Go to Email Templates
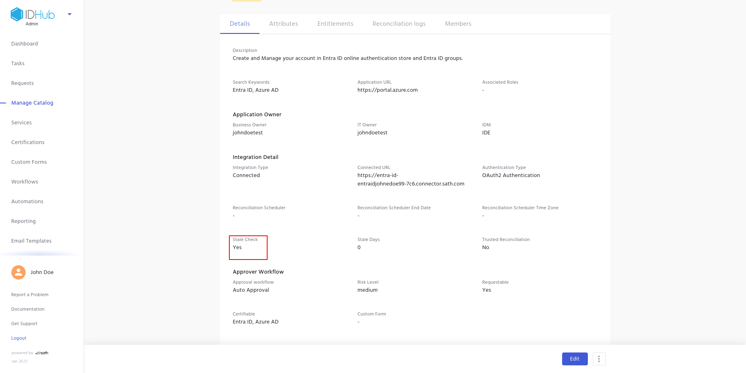Screen dimensions: 746x373 coord(31,241)
